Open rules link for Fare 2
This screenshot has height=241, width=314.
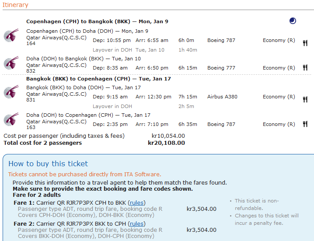[136, 224]
